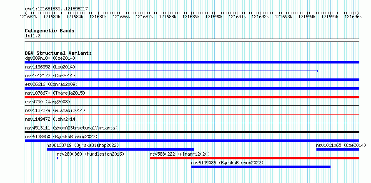Select the tiny blue nsv2800360 marker
Image resolution: width=371 pixels, height=183 pixels.
[x=58, y=158]
